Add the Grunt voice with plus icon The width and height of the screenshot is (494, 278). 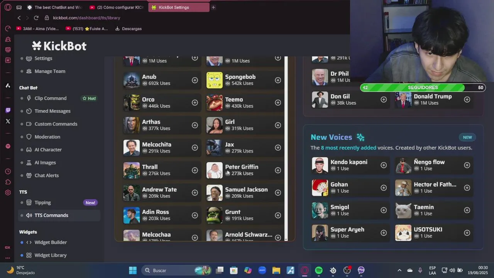(x=278, y=215)
